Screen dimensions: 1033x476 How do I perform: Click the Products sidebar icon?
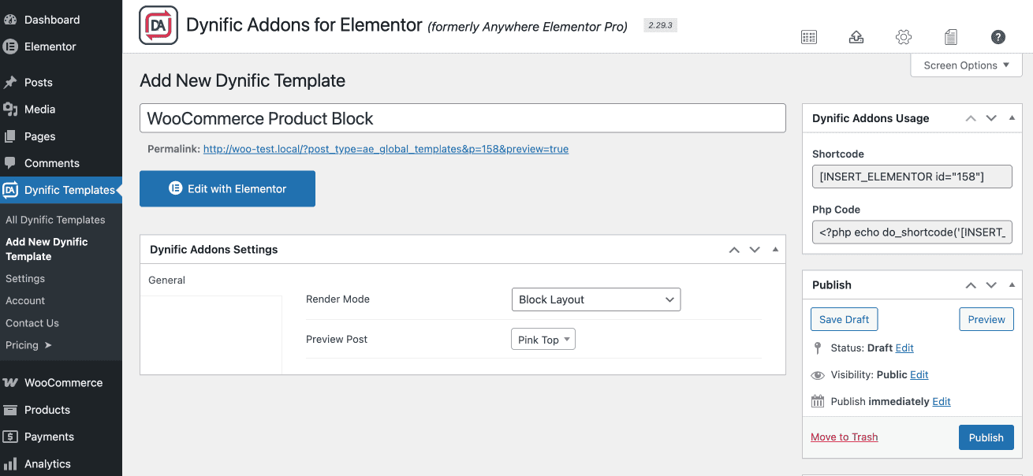pyautogui.click(x=10, y=410)
